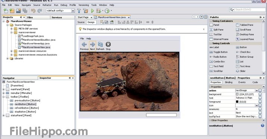Screen dimensions: 267x139
Task: Switch to the Events properties tab
Action: pos(242,82)
